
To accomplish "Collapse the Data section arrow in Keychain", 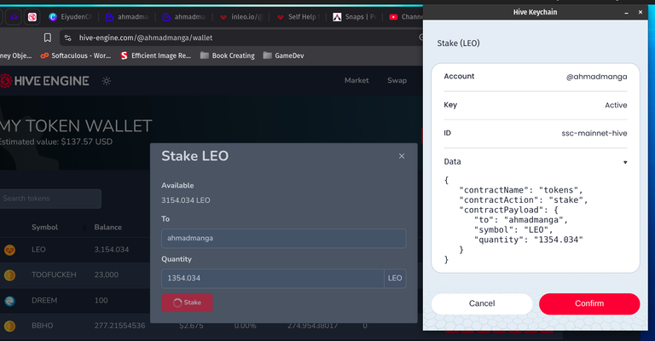I will click(625, 162).
